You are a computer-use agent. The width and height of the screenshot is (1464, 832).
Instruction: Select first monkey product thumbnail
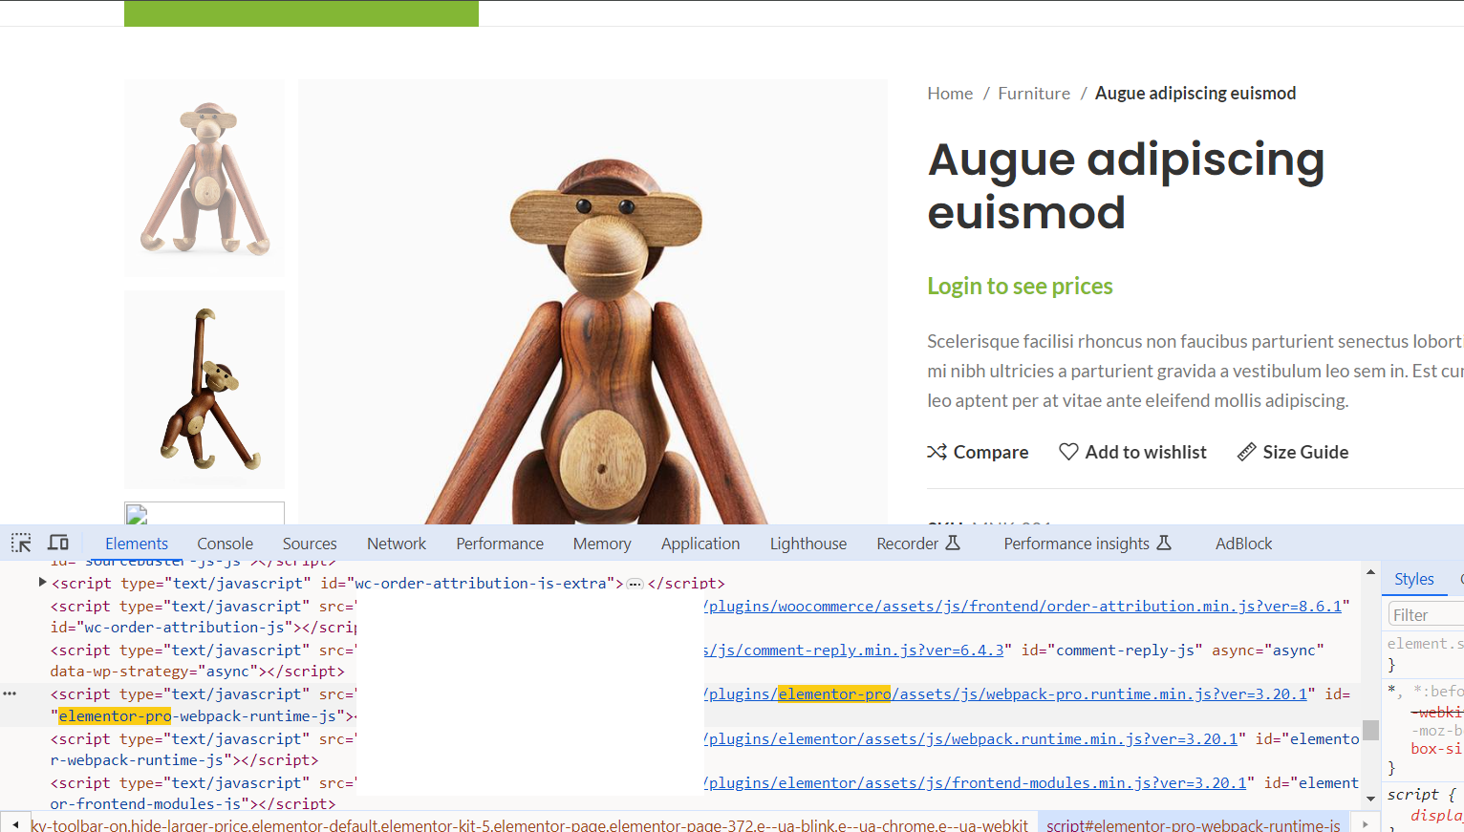click(x=205, y=178)
